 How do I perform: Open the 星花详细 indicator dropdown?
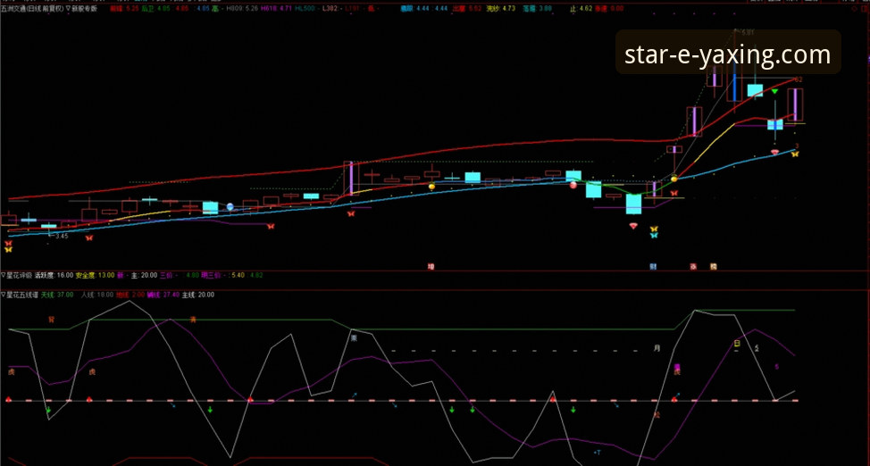click(4, 276)
